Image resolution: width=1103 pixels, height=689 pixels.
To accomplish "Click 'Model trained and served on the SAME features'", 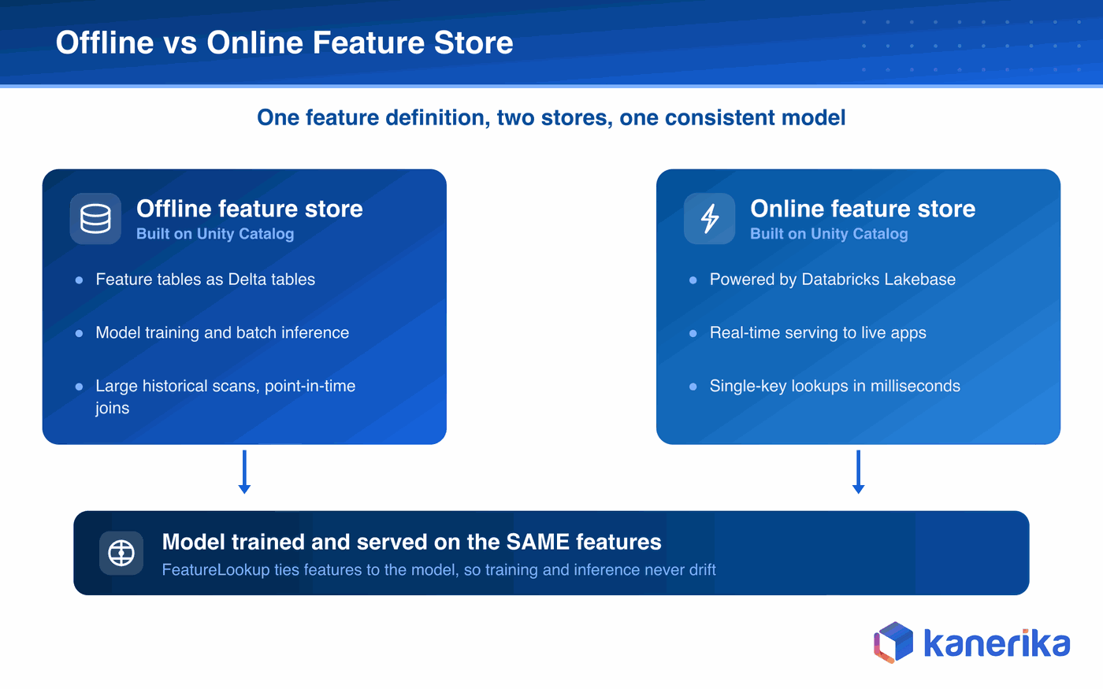I will tap(411, 542).
